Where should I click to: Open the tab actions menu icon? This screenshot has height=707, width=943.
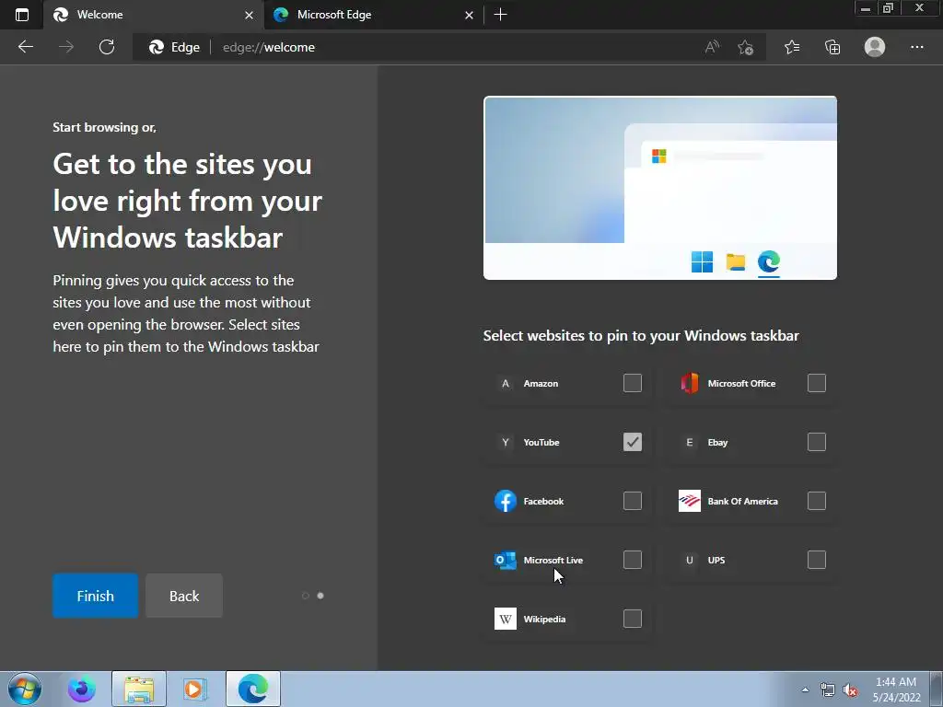[x=22, y=15]
